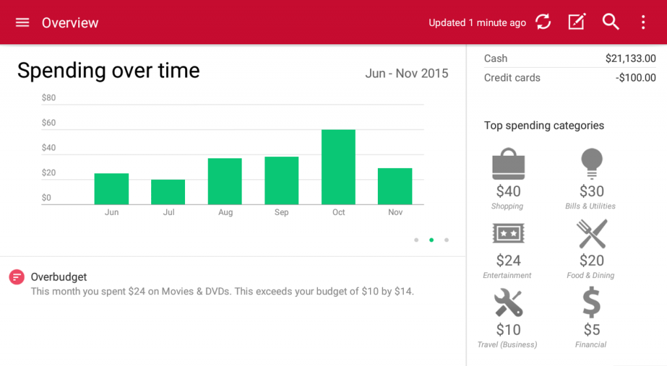Tap the October spending bar

click(338, 167)
